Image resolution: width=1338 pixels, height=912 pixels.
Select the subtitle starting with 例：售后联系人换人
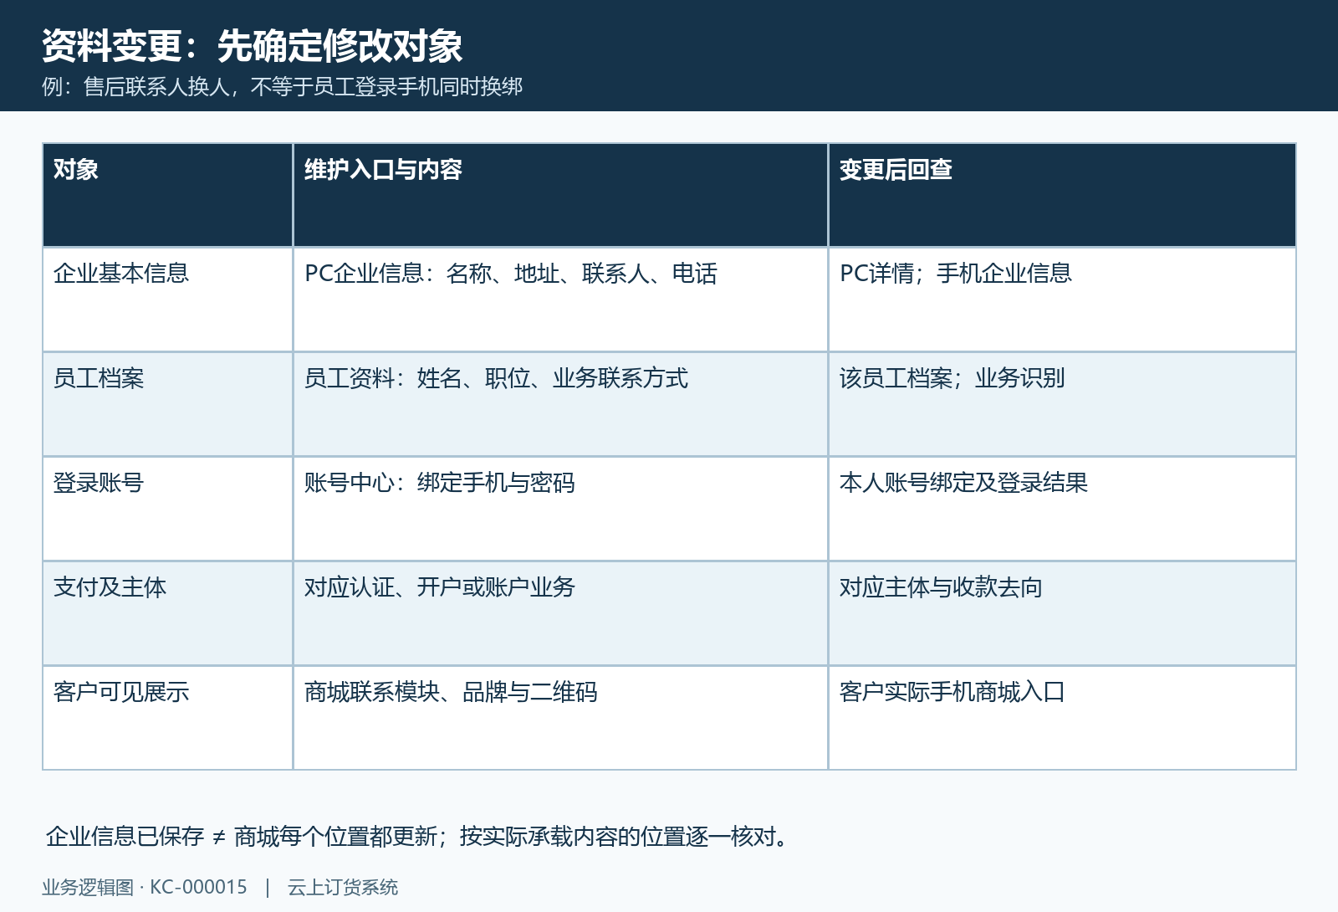tap(283, 86)
